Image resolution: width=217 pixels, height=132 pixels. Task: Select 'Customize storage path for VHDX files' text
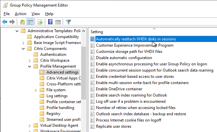(129, 52)
